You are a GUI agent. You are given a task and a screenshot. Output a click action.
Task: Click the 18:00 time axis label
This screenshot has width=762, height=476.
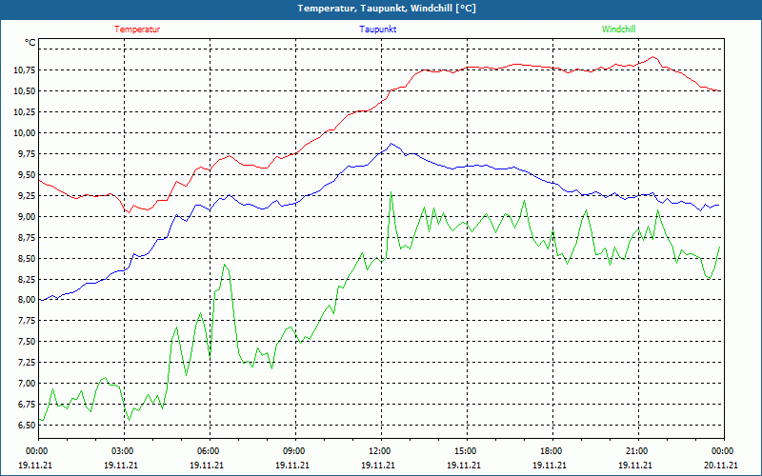pyautogui.click(x=552, y=451)
